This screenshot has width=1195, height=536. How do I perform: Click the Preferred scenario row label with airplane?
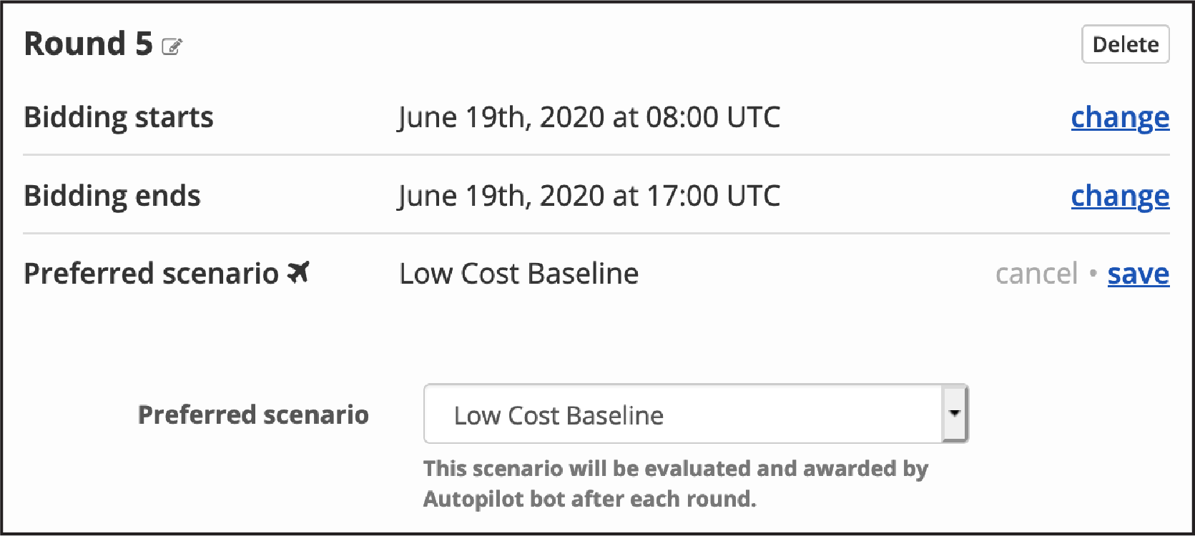[167, 274]
